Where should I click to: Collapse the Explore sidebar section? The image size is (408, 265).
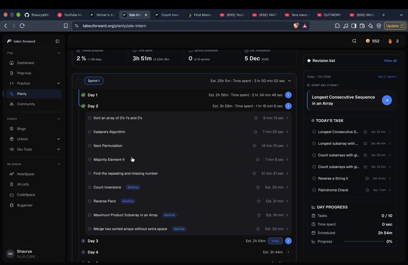[x=59, y=119]
